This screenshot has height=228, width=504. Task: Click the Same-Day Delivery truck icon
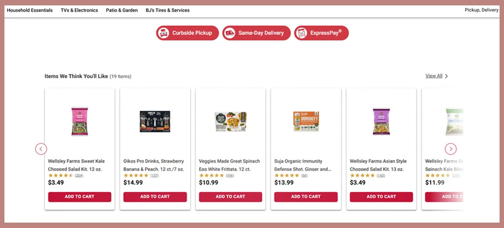pyautogui.click(x=229, y=33)
